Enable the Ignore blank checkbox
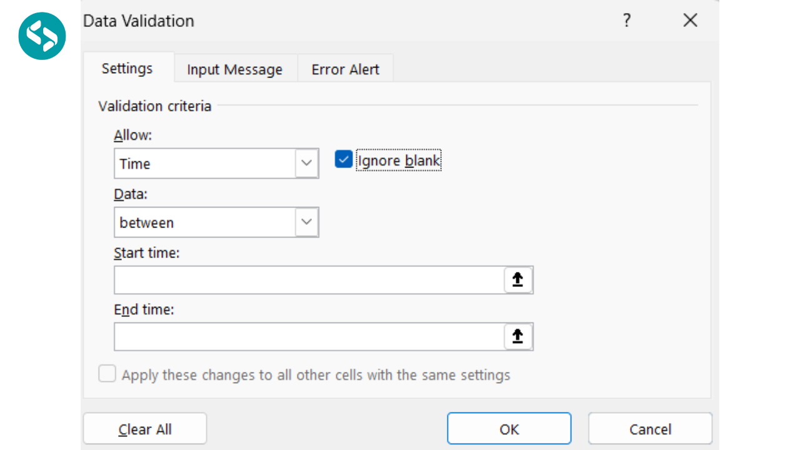The width and height of the screenshot is (800, 450). click(343, 159)
